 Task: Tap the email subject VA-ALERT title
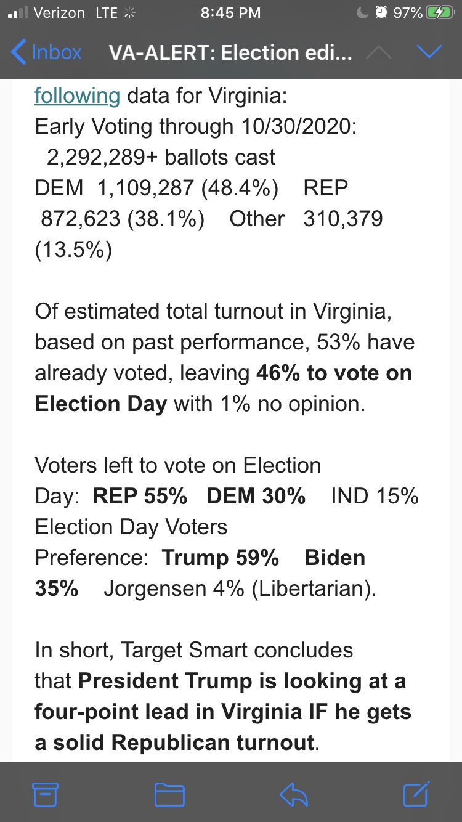231,53
